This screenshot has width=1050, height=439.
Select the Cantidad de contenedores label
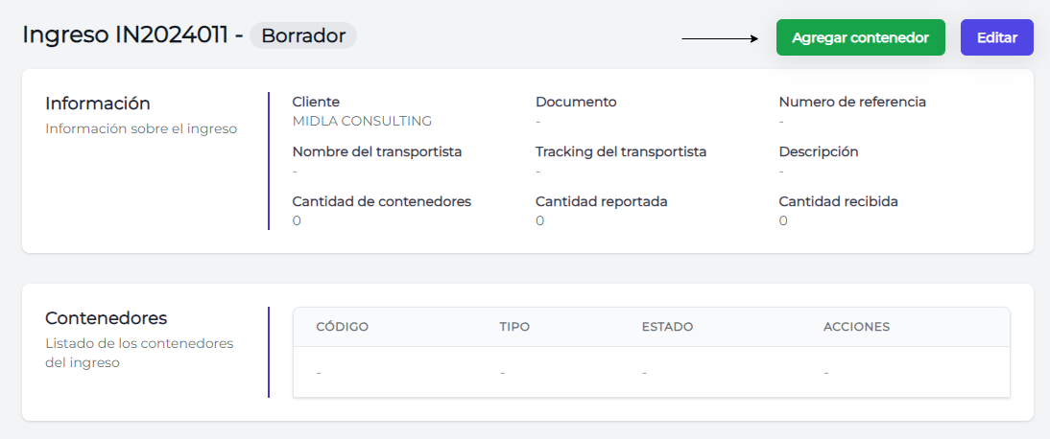382,201
